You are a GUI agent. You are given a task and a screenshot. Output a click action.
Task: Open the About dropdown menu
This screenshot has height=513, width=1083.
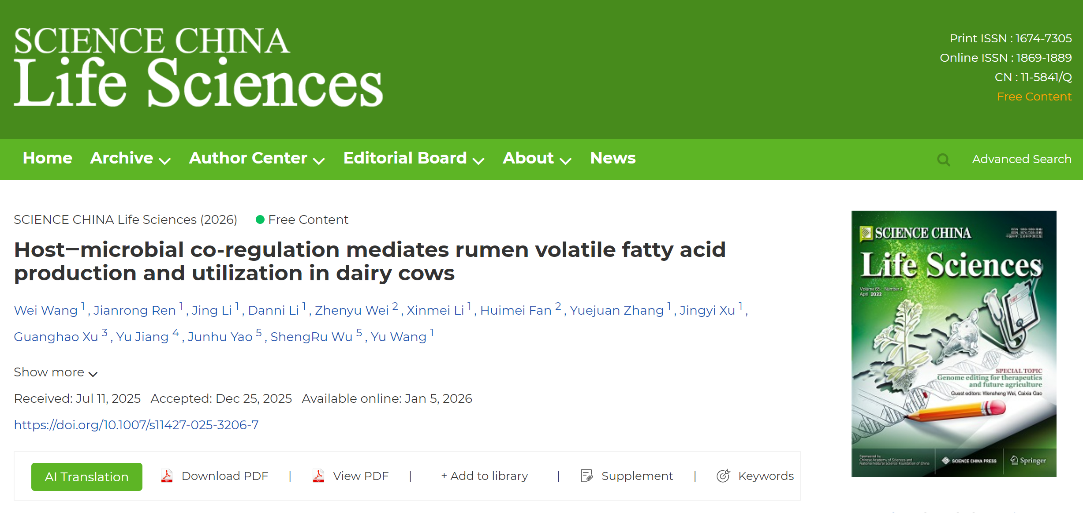537,159
